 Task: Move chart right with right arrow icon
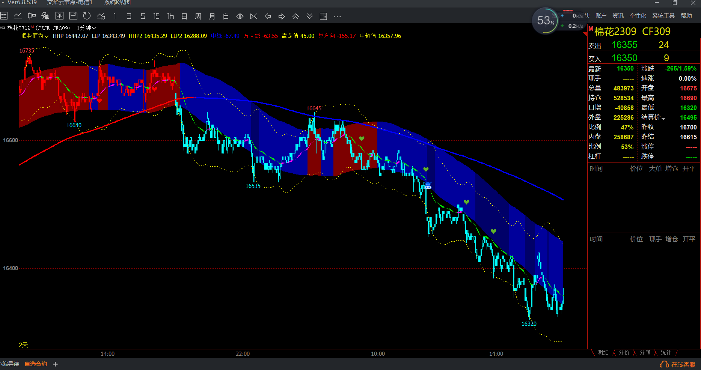tap(282, 16)
